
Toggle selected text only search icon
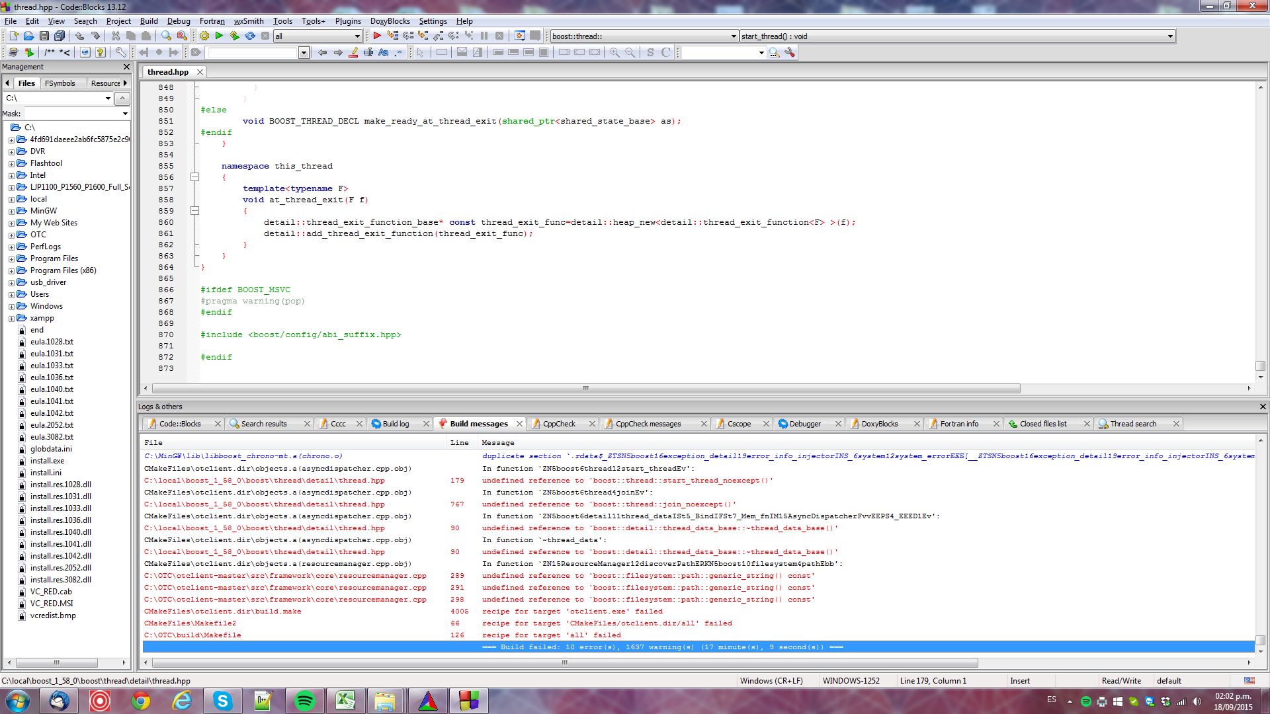click(x=368, y=52)
